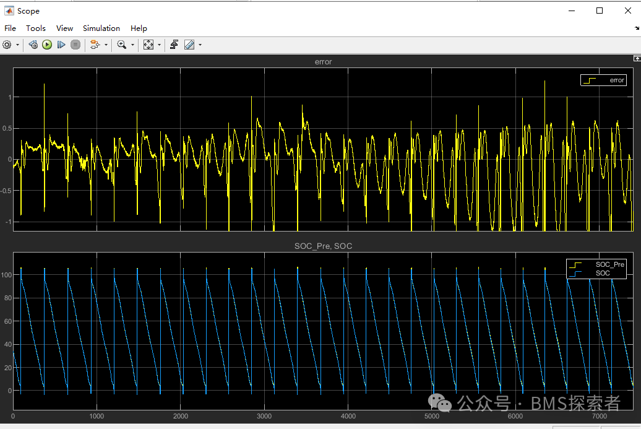Screen dimensions: 641x429
Task: Open the Help menu
Action: (x=139, y=28)
